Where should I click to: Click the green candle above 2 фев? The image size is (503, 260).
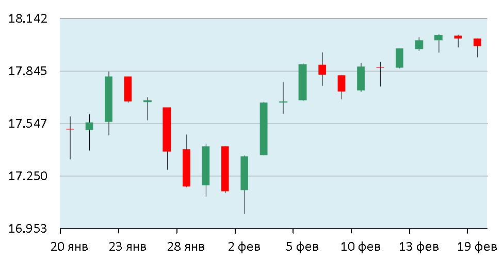point(245,173)
